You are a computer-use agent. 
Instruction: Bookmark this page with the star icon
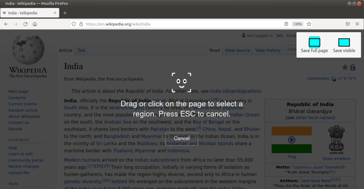(309, 24)
